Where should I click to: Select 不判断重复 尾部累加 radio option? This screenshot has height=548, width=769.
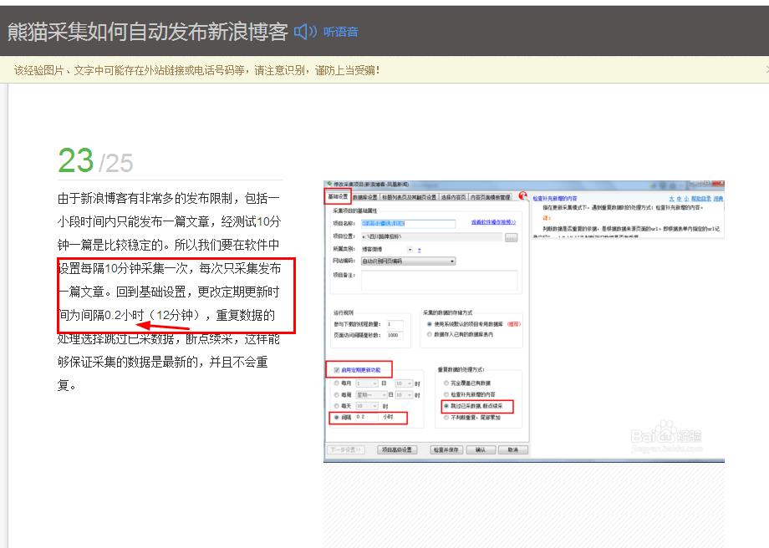click(446, 418)
